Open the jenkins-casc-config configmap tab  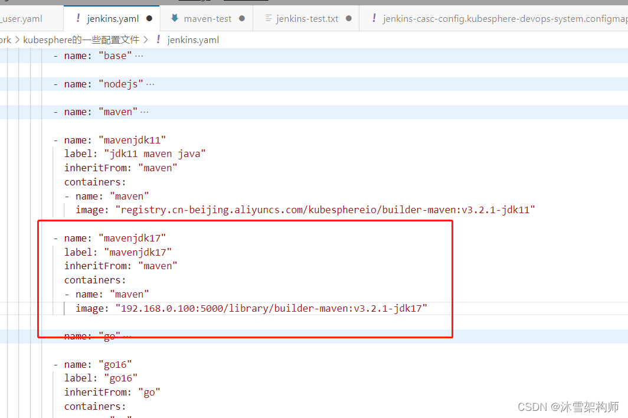493,18
